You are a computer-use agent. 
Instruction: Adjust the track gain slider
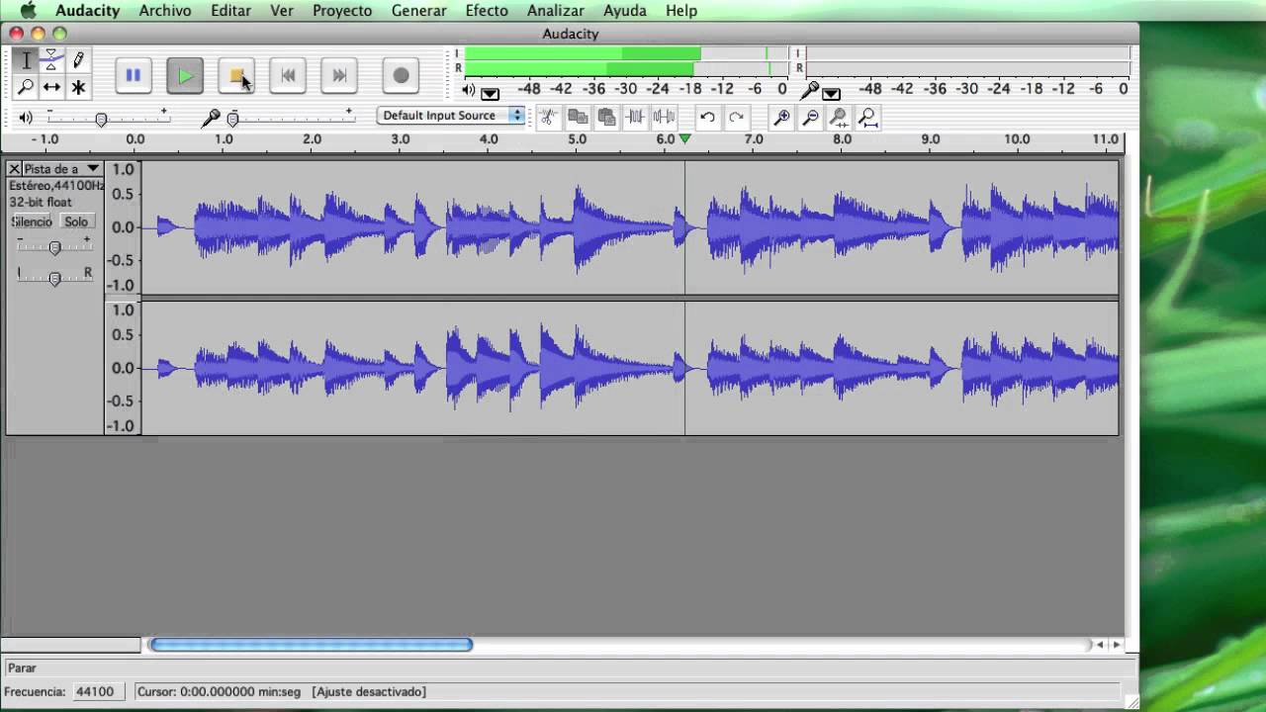click(55, 247)
